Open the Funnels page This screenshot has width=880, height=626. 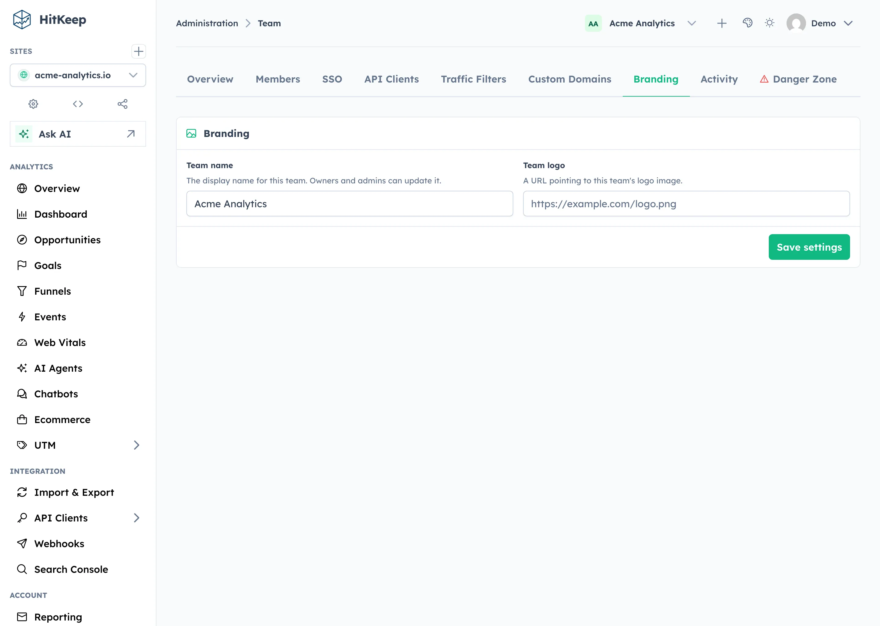pos(78,291)
